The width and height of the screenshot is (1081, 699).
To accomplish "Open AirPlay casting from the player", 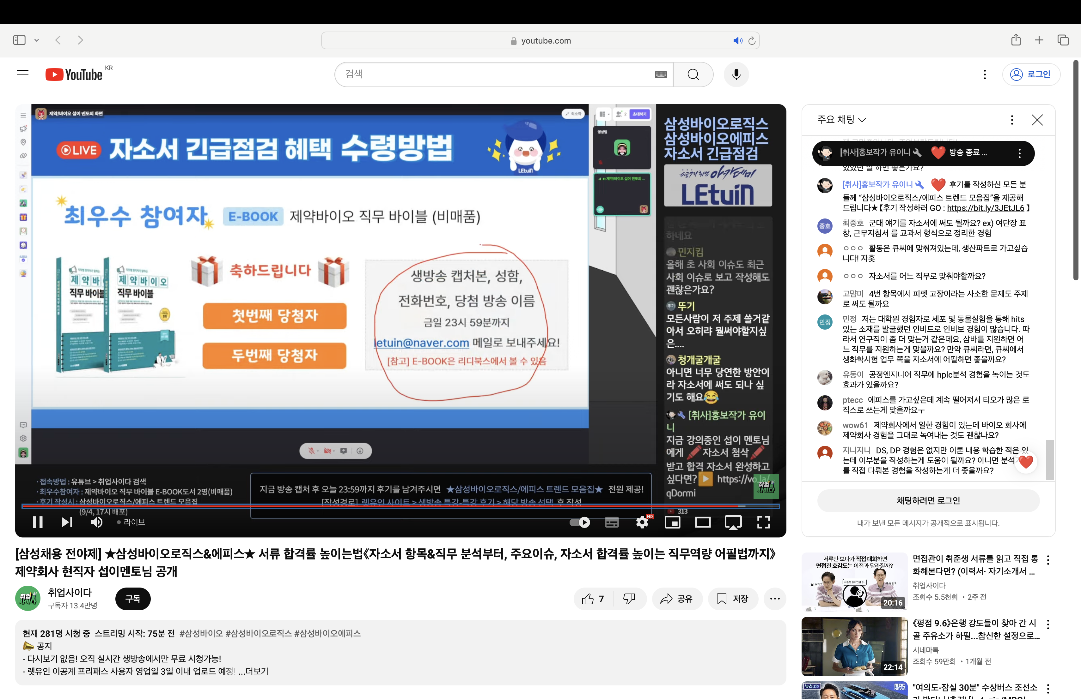I will pos(733,522).
